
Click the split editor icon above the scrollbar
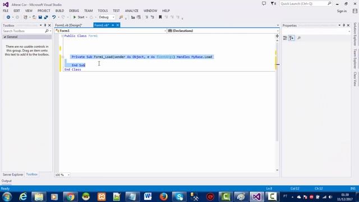(x=277, y=36)
